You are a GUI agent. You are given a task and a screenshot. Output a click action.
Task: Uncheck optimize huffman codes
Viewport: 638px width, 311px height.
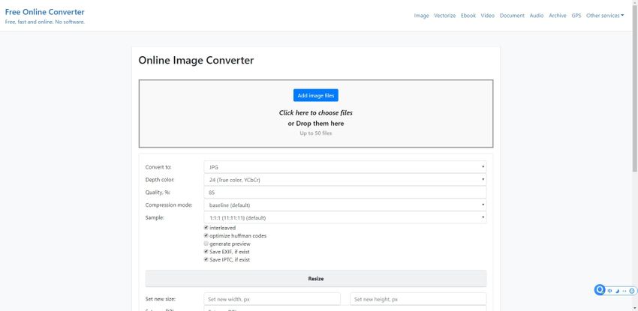[206, 235]
